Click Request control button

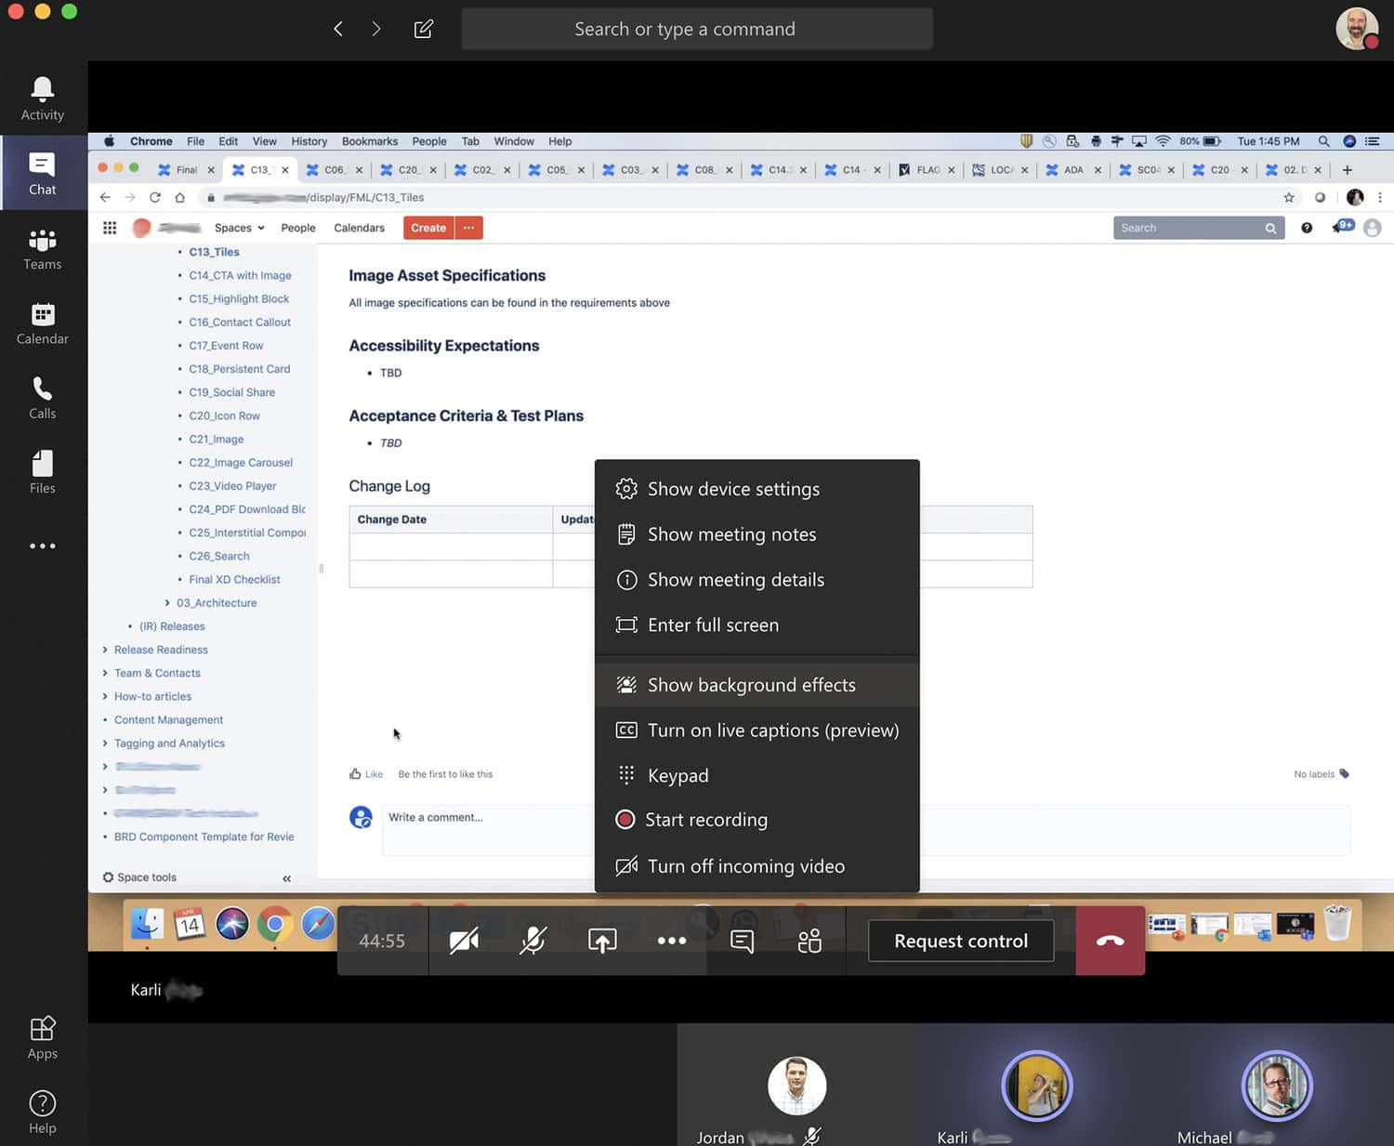coord(961,941)
